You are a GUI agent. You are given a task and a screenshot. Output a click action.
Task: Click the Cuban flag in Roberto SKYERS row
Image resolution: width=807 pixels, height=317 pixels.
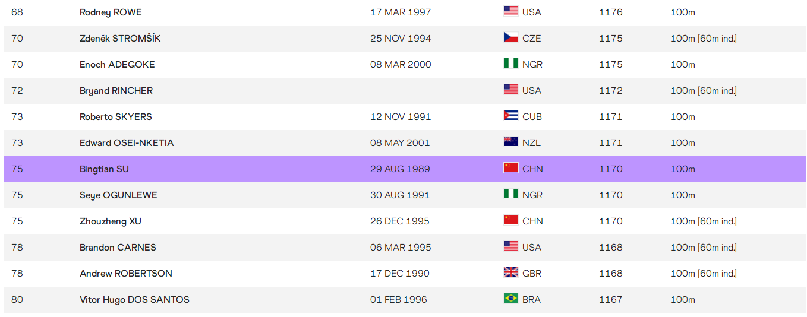(510, 116)
